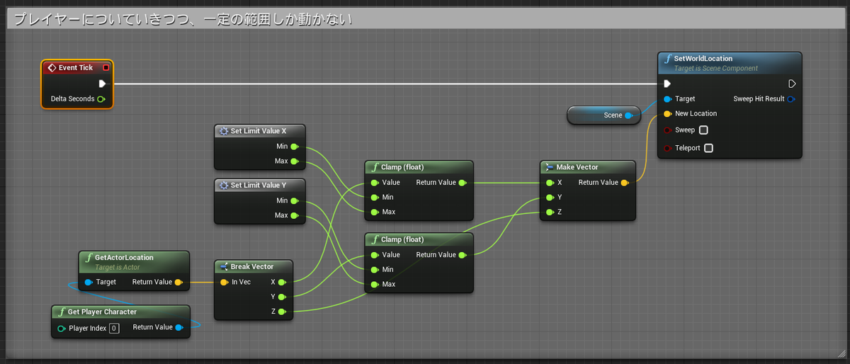Select the Event Tick node title
The width and height of the screenshot is (850, 364).
(x=76, y=68)
